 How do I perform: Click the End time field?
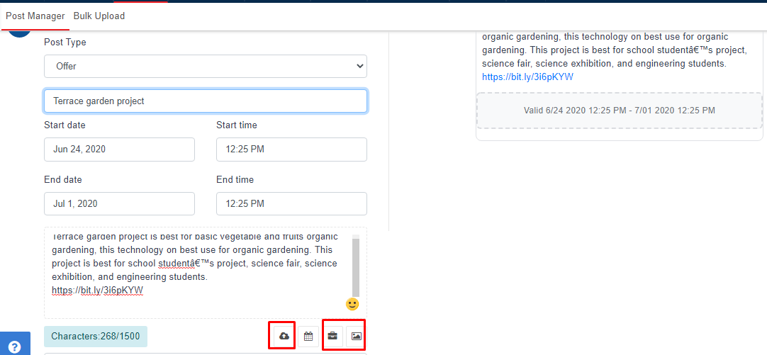click(291, 203)
